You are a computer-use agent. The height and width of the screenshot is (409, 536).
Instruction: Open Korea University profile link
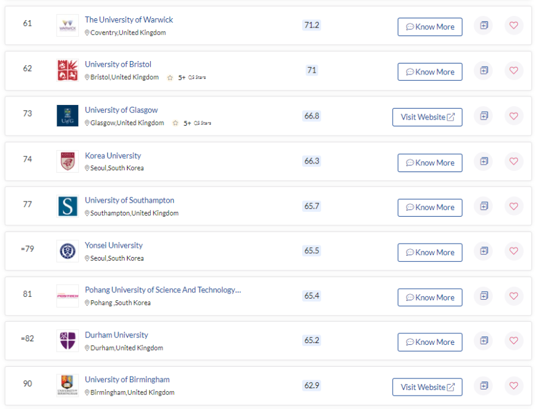tap(113, 156)
